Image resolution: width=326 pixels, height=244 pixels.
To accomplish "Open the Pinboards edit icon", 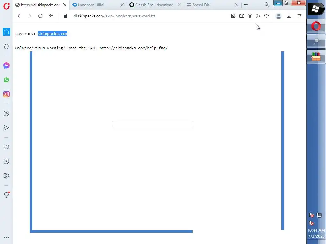I will 233,16.
